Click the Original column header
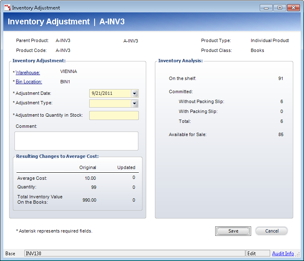 coord(88,167)
